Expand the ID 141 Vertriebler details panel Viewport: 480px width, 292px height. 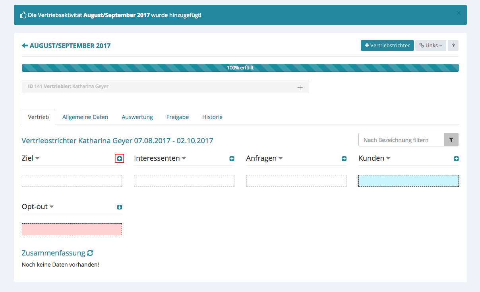click(x=300, y=87)
